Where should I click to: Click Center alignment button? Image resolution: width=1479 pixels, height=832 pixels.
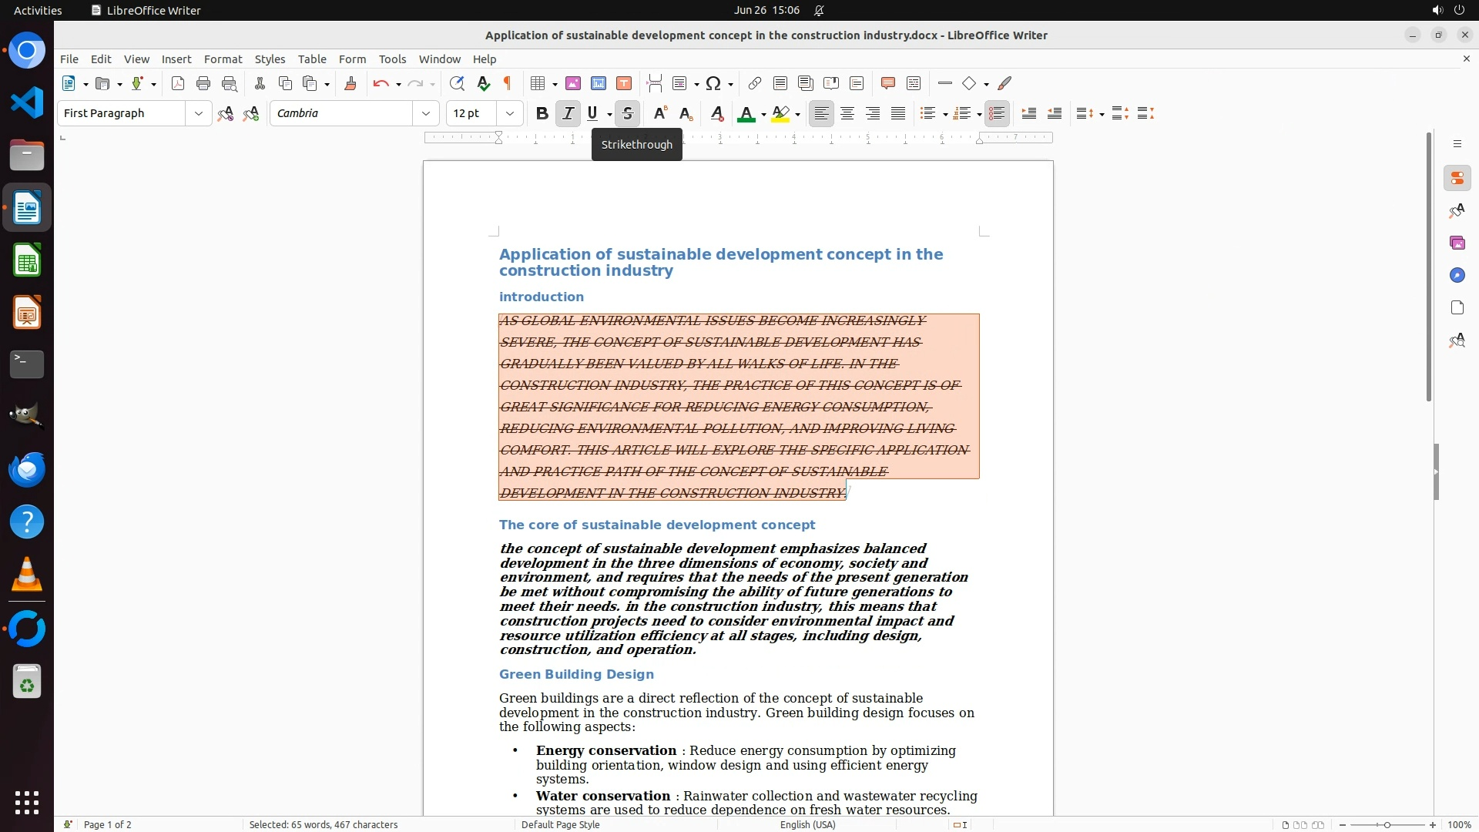coord(847,114)
